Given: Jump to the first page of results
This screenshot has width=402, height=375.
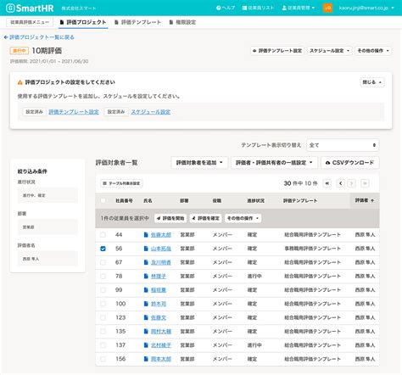Looking at the screenshot, I should [x=327, y=183].
